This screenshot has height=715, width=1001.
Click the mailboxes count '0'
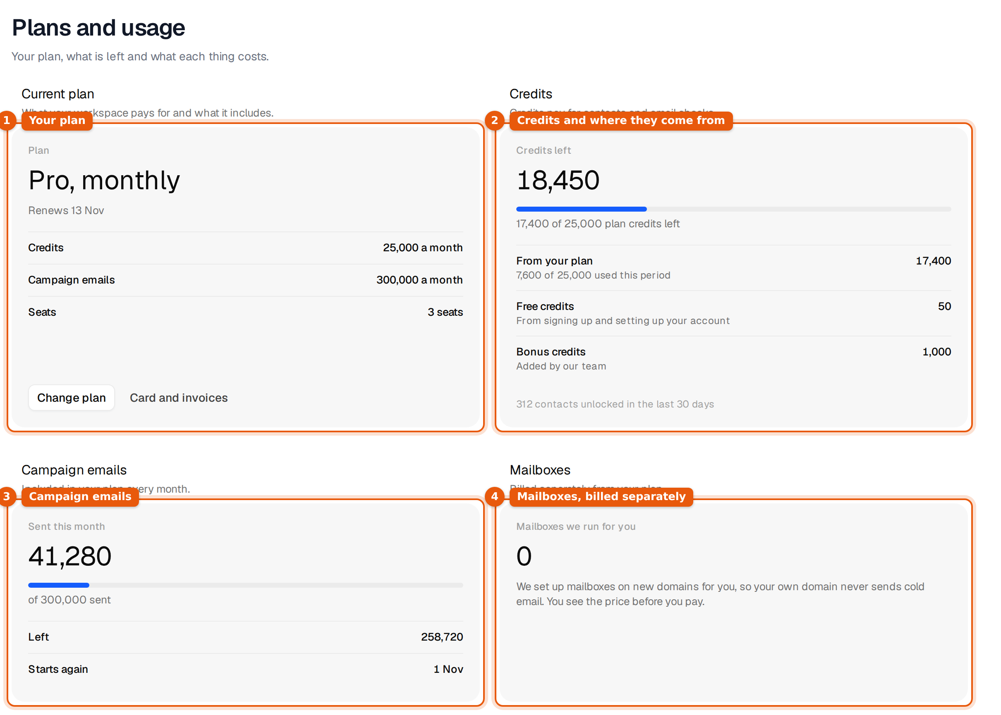tap(523, 557)
